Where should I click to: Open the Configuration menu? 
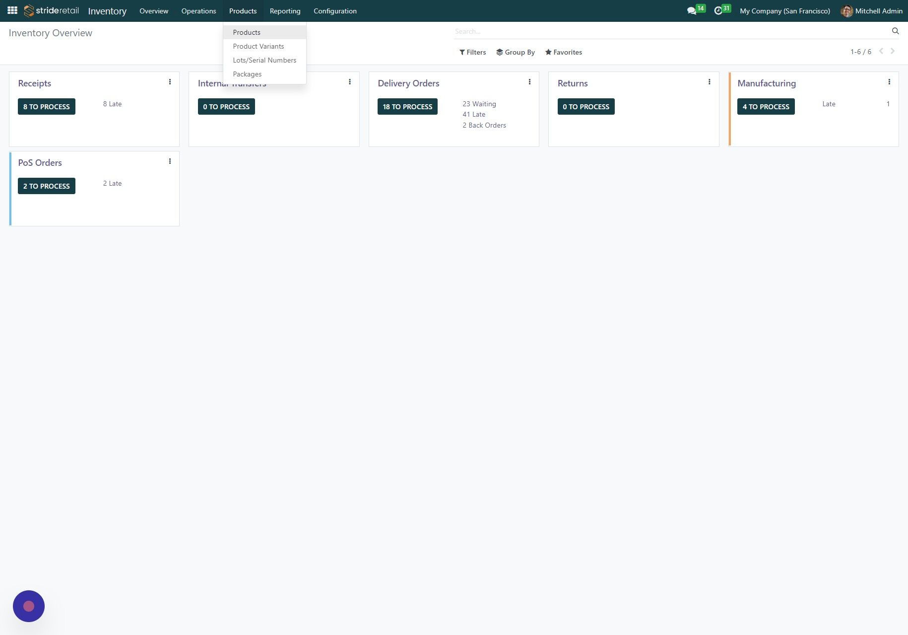335,11
